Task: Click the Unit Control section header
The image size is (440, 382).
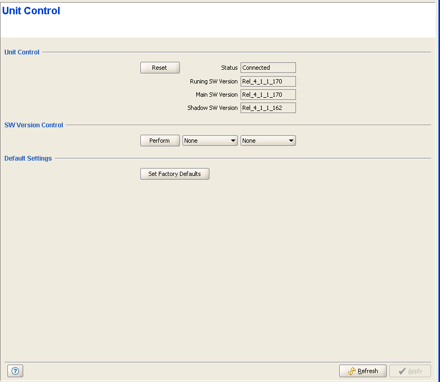Action: [22, 52]
